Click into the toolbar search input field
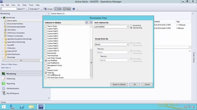 coord(9,9)
